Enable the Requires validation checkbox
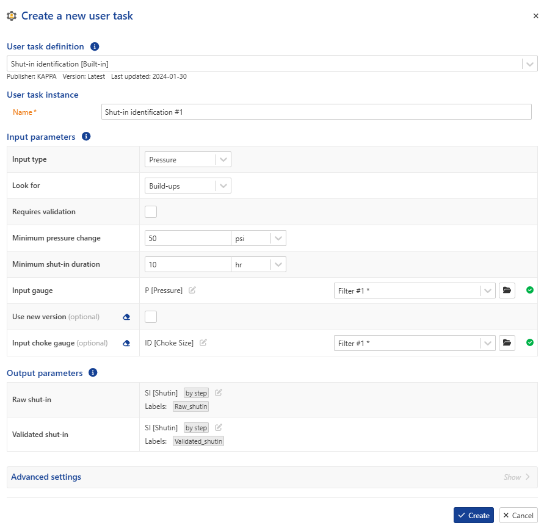 151,212
